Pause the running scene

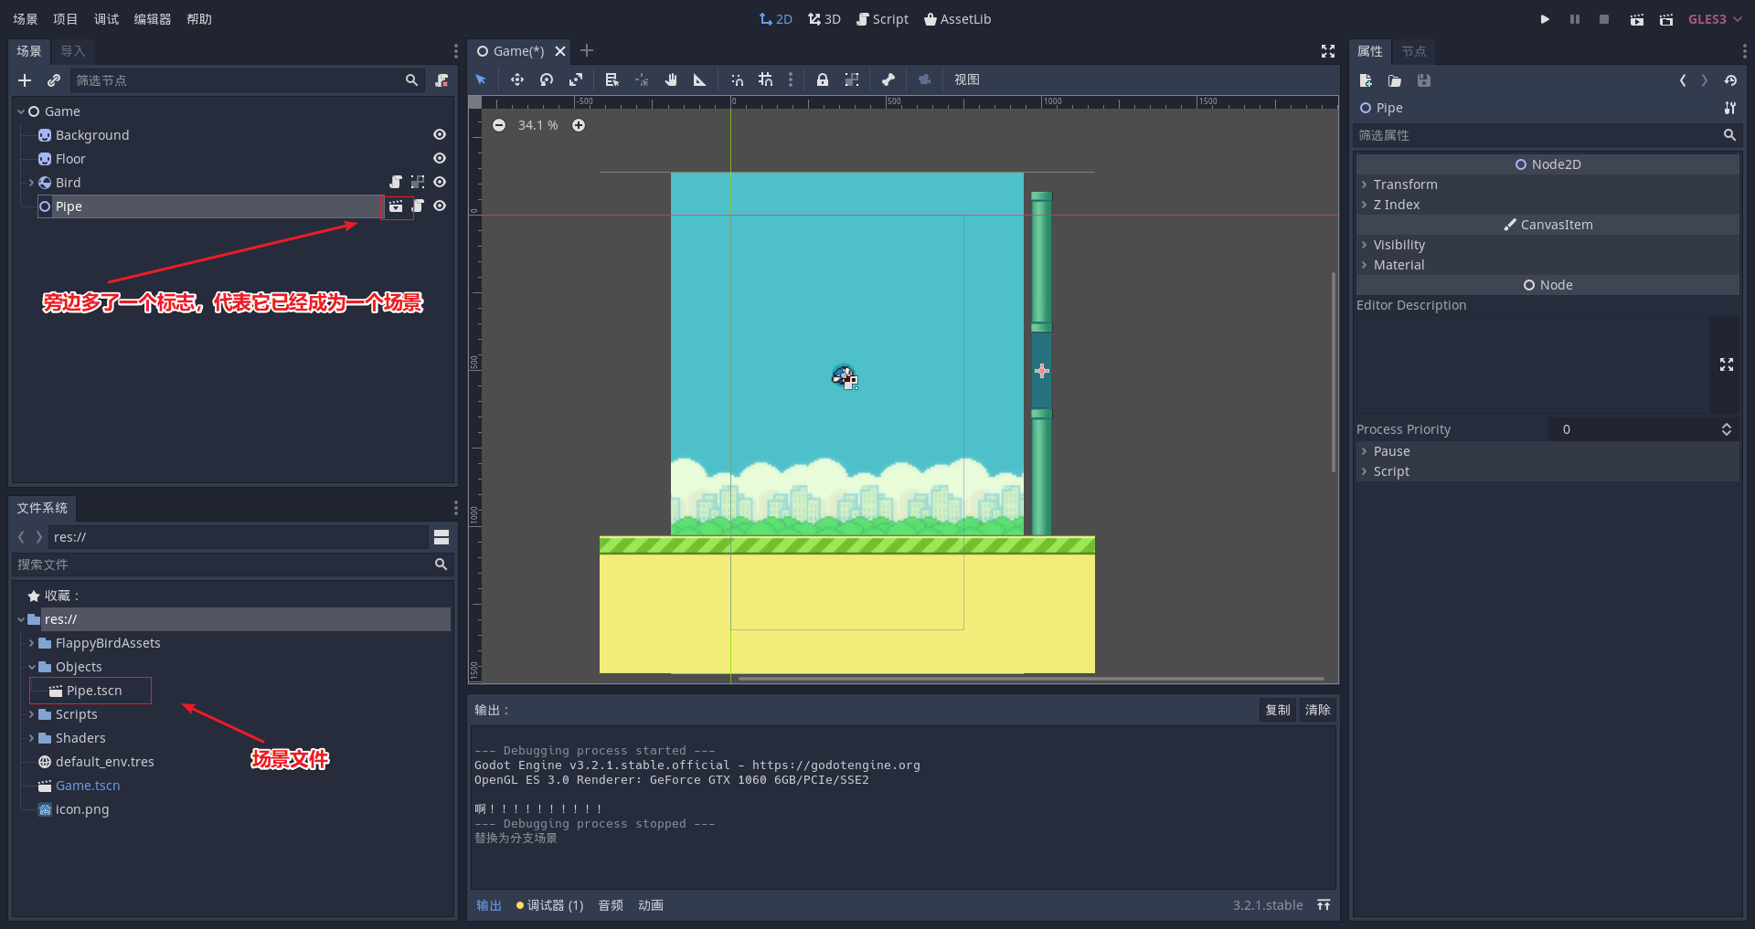click(x=1575, y=19)
